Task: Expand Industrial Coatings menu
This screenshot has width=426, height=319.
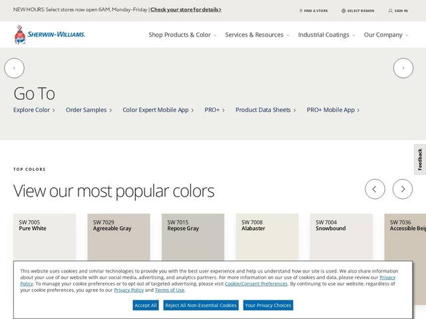Action: tap(327, 35)
